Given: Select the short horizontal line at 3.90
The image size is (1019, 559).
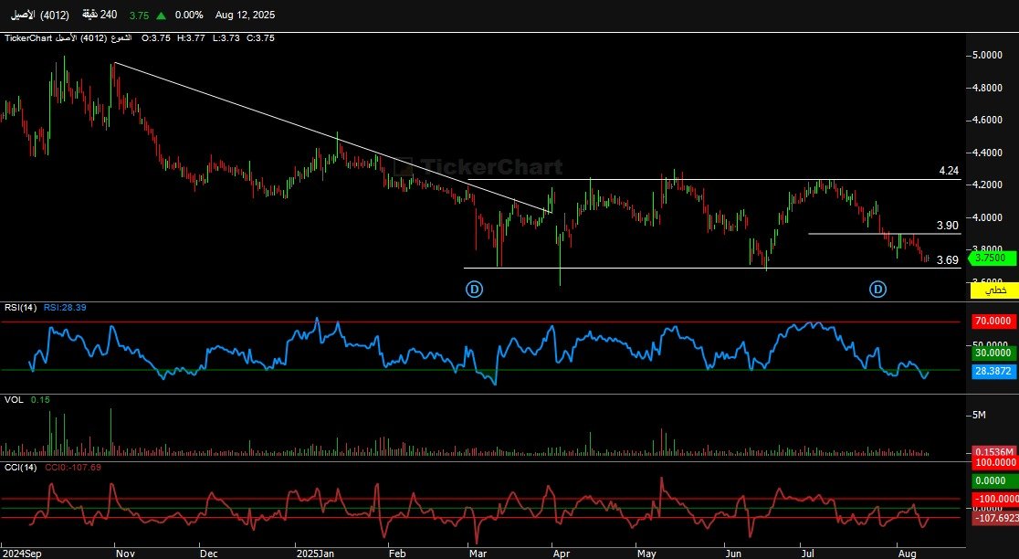Looking at the screenshot, I should 885,233.
